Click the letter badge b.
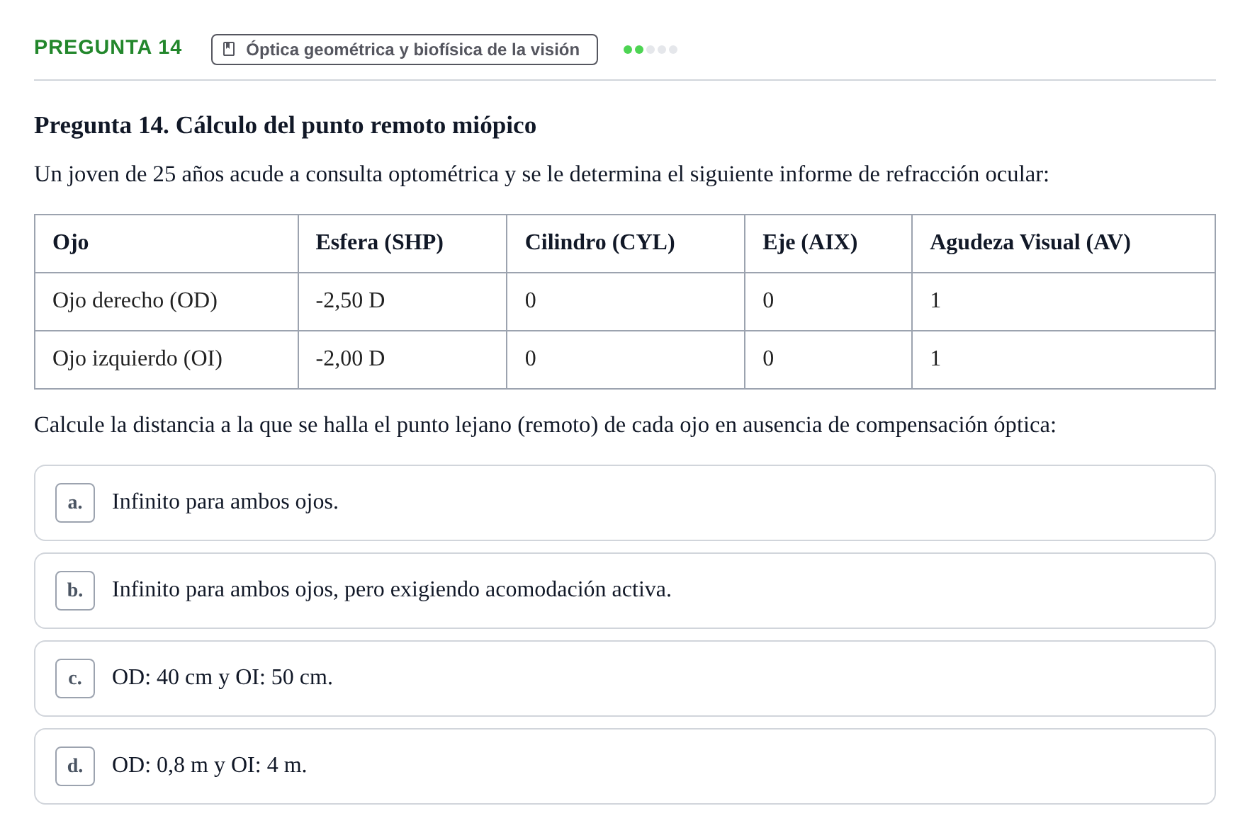 click(x=75, y=591)
